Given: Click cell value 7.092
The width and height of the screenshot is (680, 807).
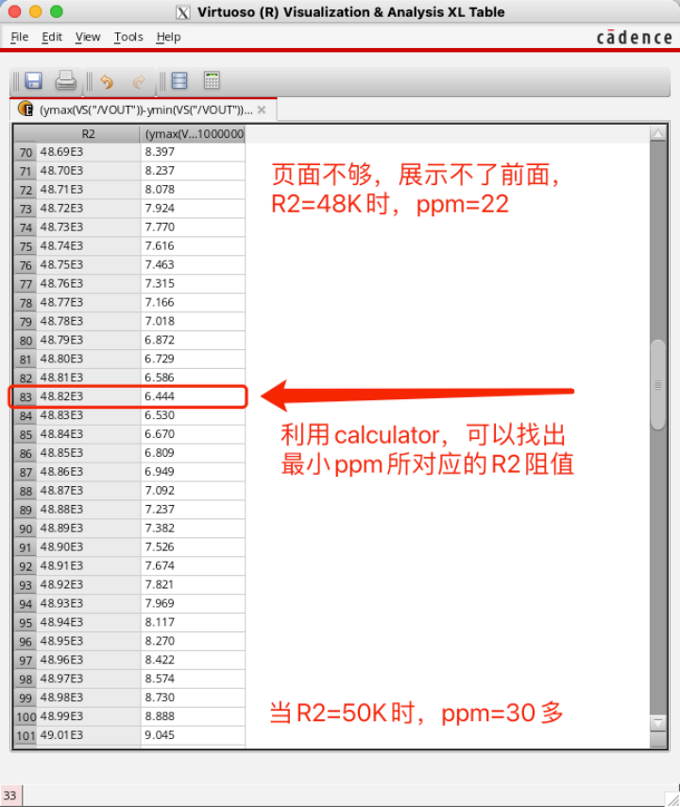Looking at the screenshot, I should pyautogui.click(x=194, y=490).
